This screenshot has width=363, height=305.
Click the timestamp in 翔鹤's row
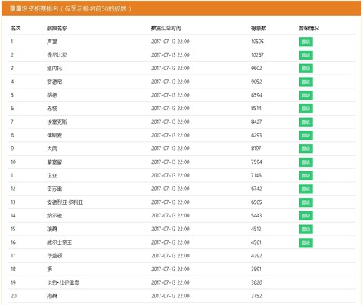point(170,296)
